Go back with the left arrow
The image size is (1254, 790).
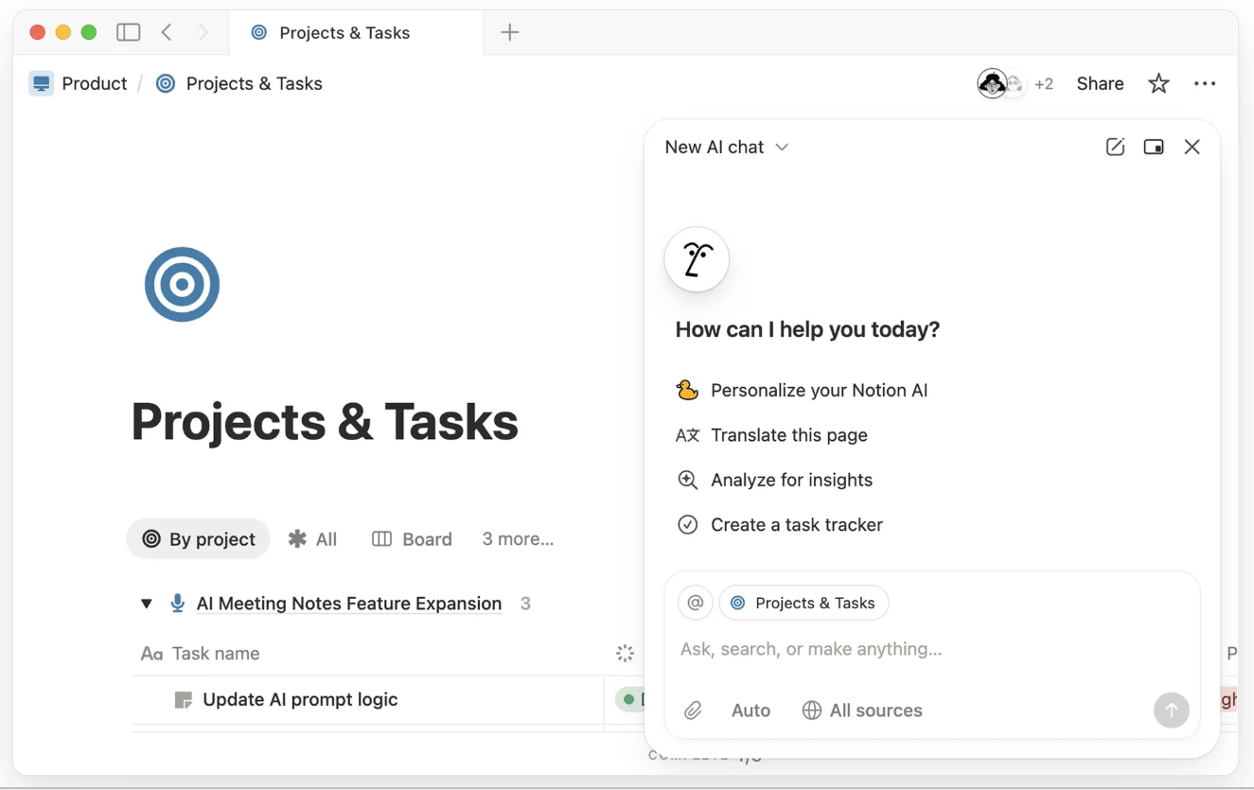click(x=167, y=32)
